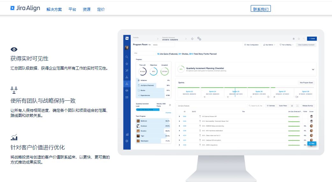This screenshot has height=182, width=332.
Task: Open the search icon in the sidebar
Action: coord(127,57)
